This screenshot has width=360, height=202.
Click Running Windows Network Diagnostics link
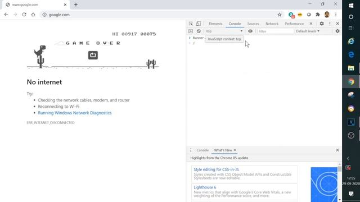75,113
